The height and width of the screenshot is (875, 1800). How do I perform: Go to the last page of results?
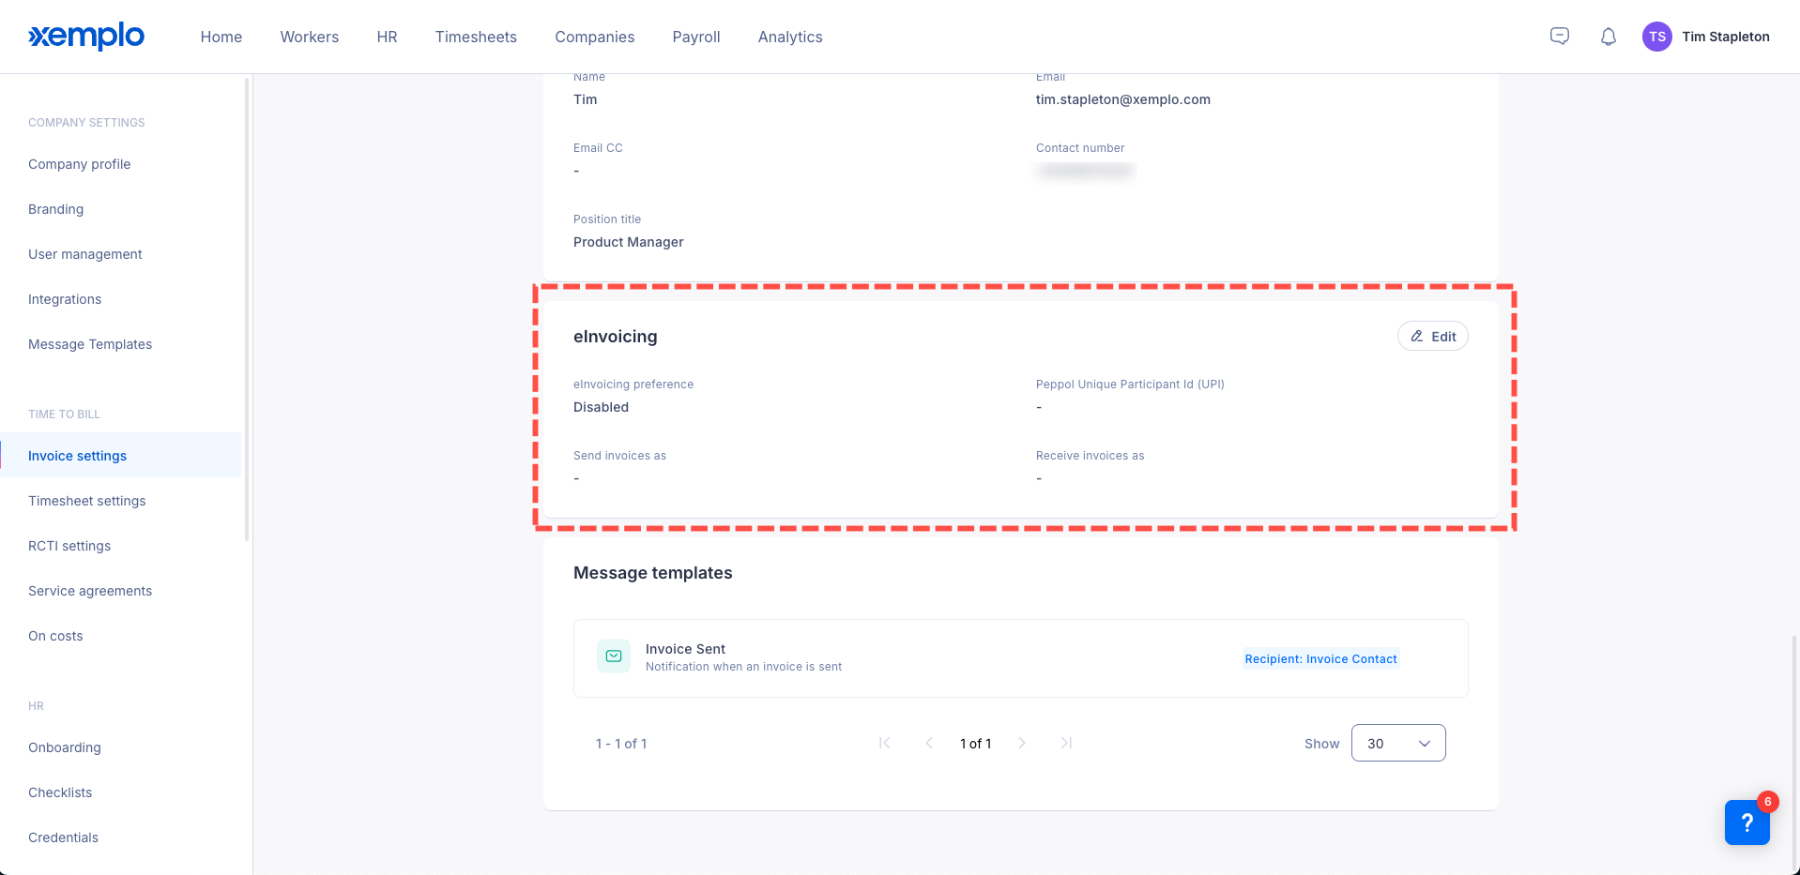(x=1066, y=743)
